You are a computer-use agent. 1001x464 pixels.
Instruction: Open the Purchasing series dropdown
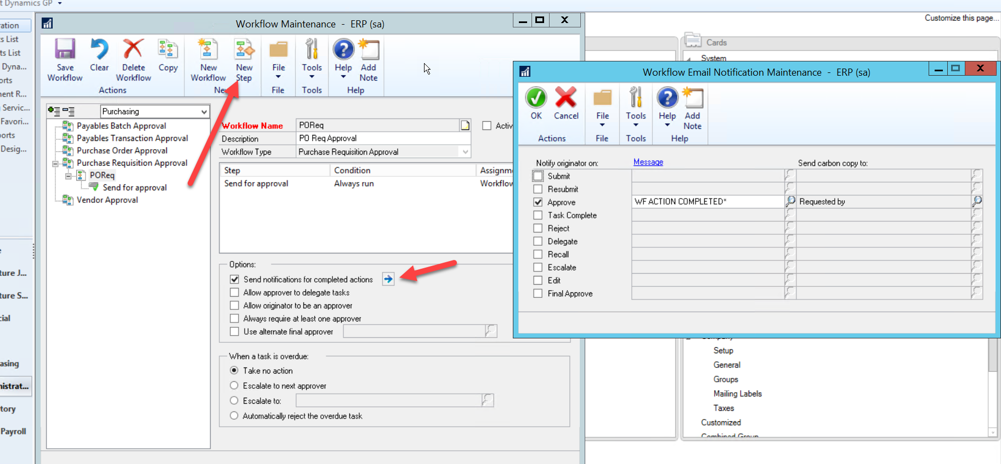tap(204, 111)
